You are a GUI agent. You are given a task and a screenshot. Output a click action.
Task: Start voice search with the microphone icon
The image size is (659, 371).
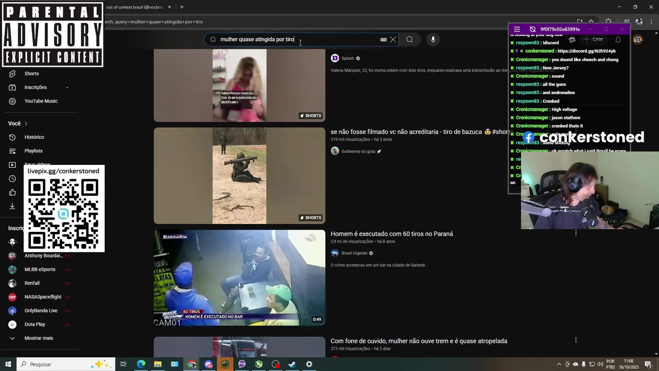click(433, 40)
